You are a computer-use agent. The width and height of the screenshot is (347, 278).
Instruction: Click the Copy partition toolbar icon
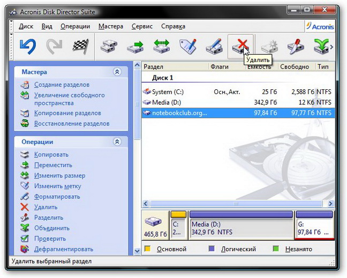point(109,46)
